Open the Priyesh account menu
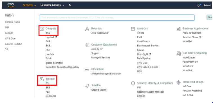 (x=208, y=5)
